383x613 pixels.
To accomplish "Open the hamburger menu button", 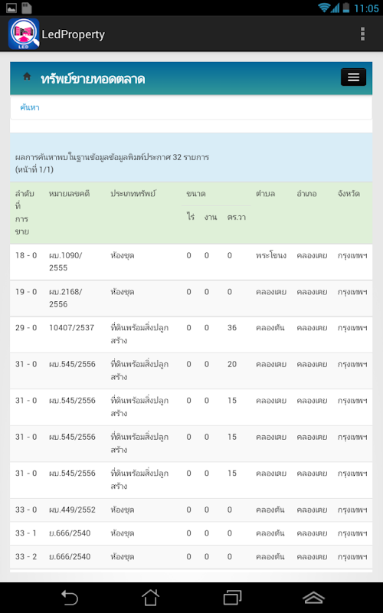I will click(x=353, y=77).
